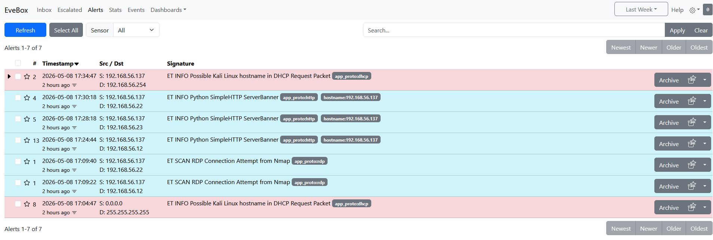Star the alert timestamped 17:09:40
This screenshot has height=240, width=713.
coord(27,161)
